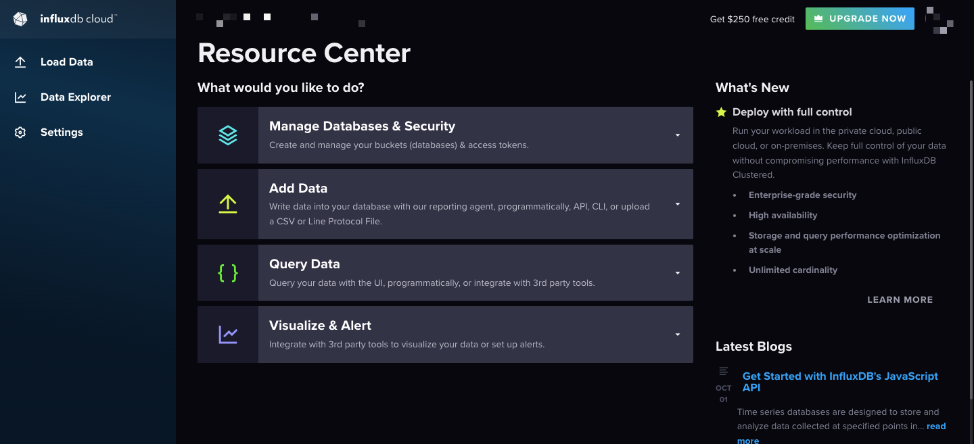
Task: Select the Data Explorer graph icon
Action: 20,97
